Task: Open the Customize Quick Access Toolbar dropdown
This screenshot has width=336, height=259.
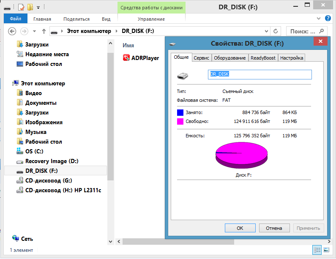Action: pos(38,8)
